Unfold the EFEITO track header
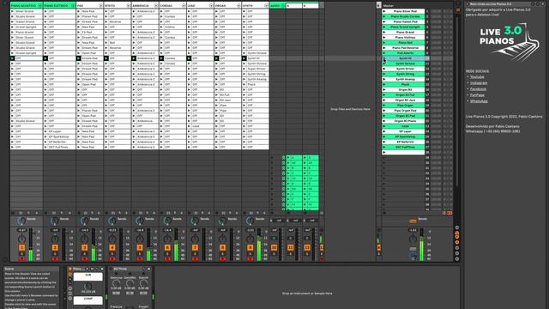 (129, 6)
